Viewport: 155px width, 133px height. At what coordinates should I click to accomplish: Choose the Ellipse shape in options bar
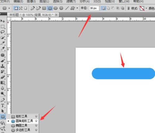click(x=55, y=8)
